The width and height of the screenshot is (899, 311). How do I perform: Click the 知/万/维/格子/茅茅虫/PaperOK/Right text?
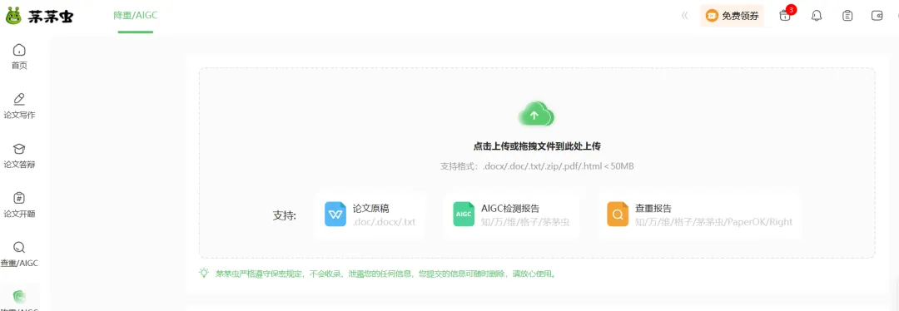coord(714,222)
